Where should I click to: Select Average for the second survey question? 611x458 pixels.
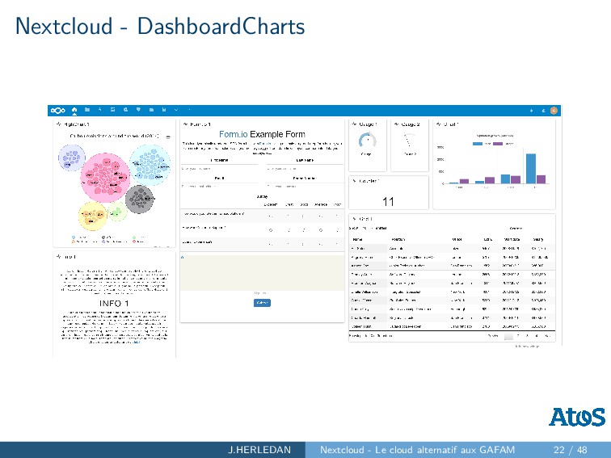[321, 230]
